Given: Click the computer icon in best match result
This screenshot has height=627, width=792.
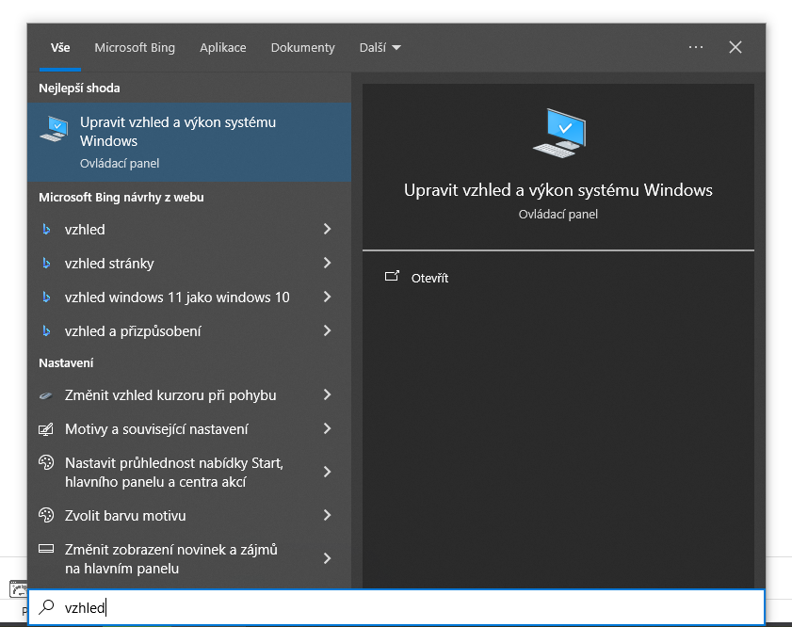Looking at the screenshot, I should (54, 129).
